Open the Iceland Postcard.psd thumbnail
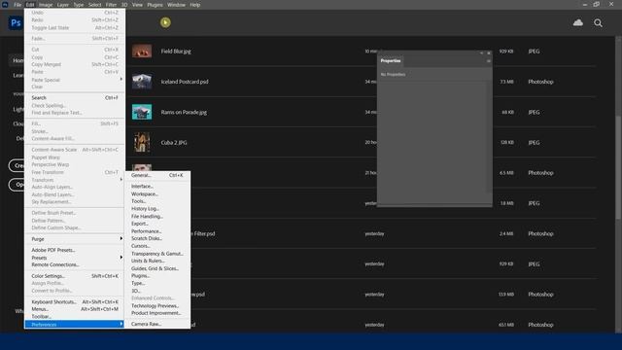The width and height of the screenshot is (622, 350). tap(142, 82)
